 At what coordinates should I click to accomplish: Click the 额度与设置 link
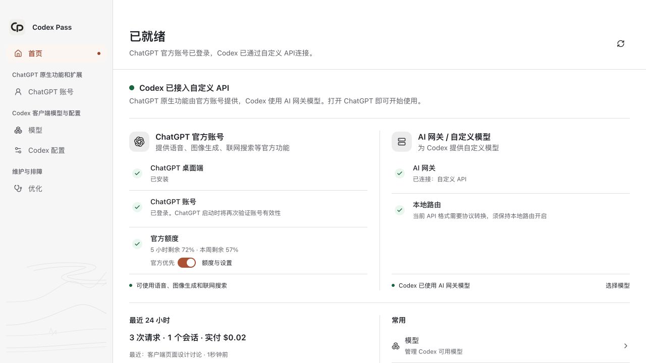(x=217, y=263)
